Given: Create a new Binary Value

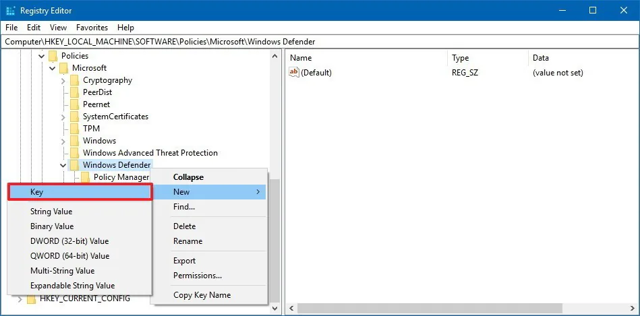Looking at the screenshot, I should pyautogui.click(x=80, y=226).
